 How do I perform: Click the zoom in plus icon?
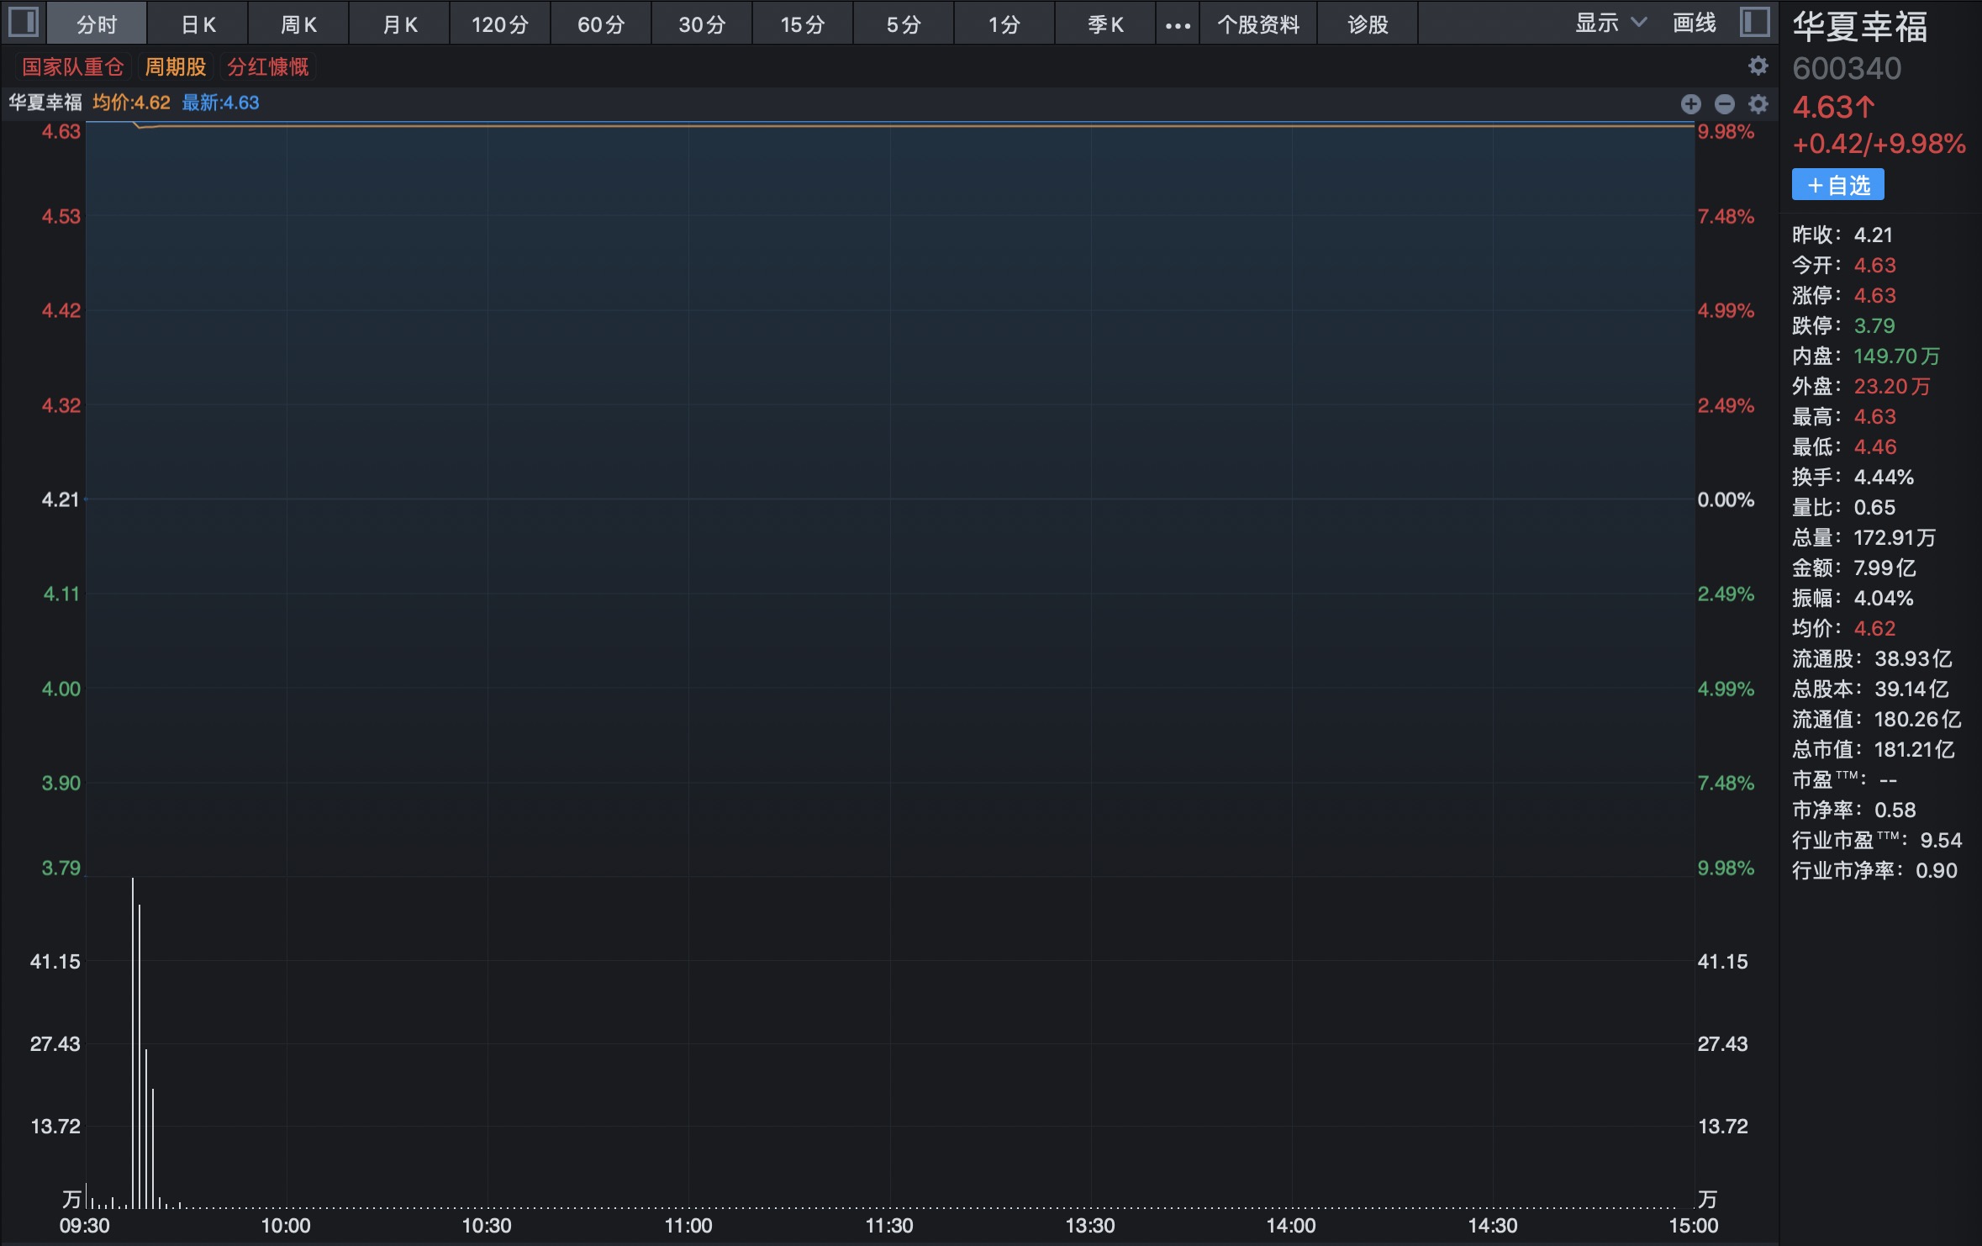pyautogui.click(x=1690, y=103)
